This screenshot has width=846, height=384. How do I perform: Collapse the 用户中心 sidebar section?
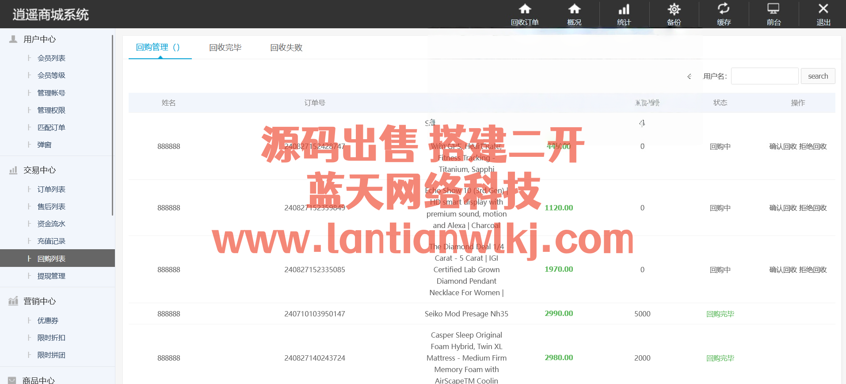tap(40, 39)
